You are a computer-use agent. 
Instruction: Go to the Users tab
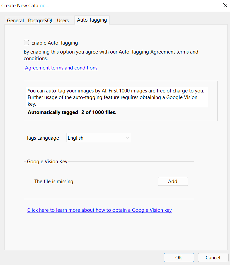(x=63, y=21)
